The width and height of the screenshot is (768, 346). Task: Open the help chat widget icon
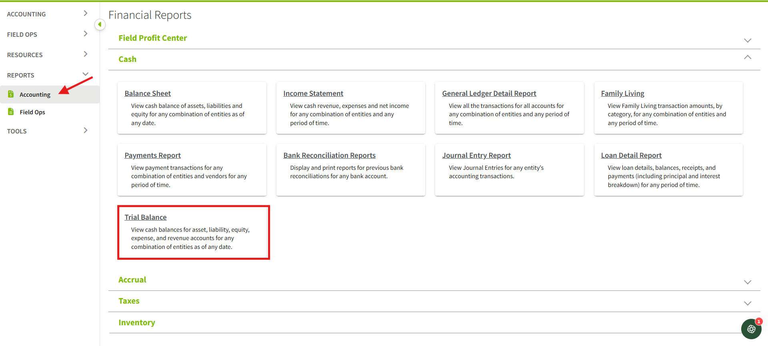coord(751,329)
